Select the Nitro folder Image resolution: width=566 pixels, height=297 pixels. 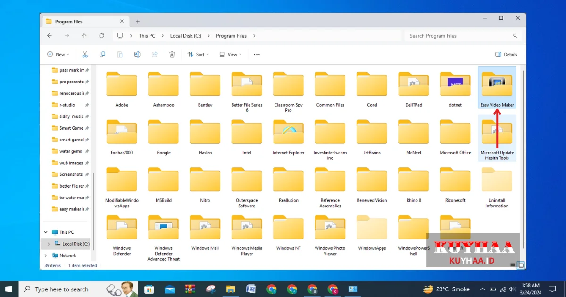pos(205,186)
